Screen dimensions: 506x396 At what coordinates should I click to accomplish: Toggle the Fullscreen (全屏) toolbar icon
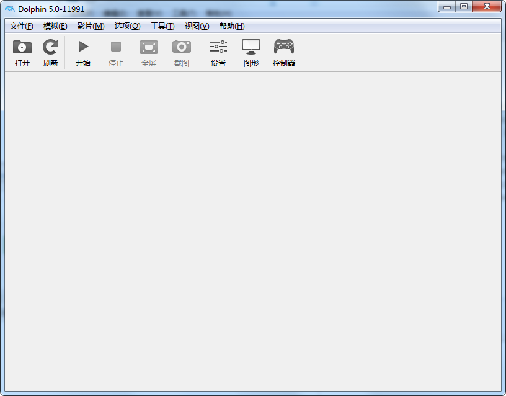point(149,47)
